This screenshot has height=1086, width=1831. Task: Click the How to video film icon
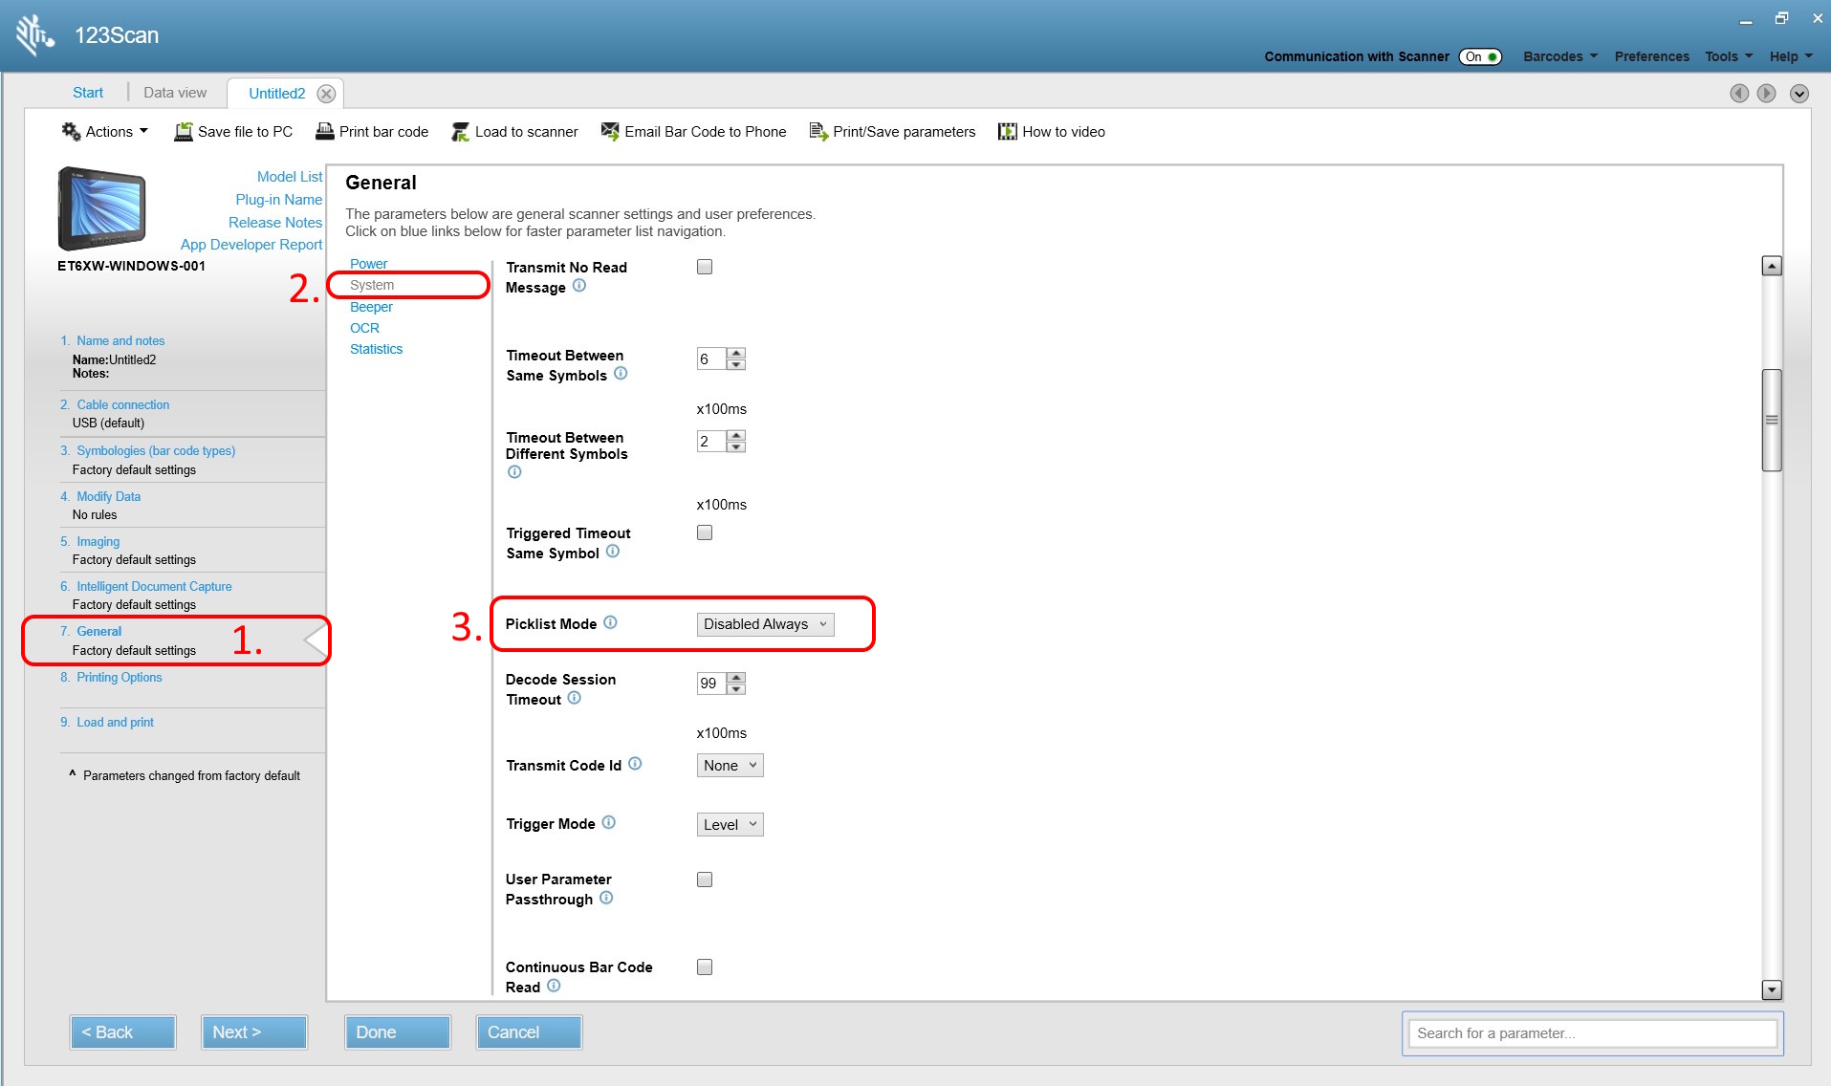pos(1008,131)
